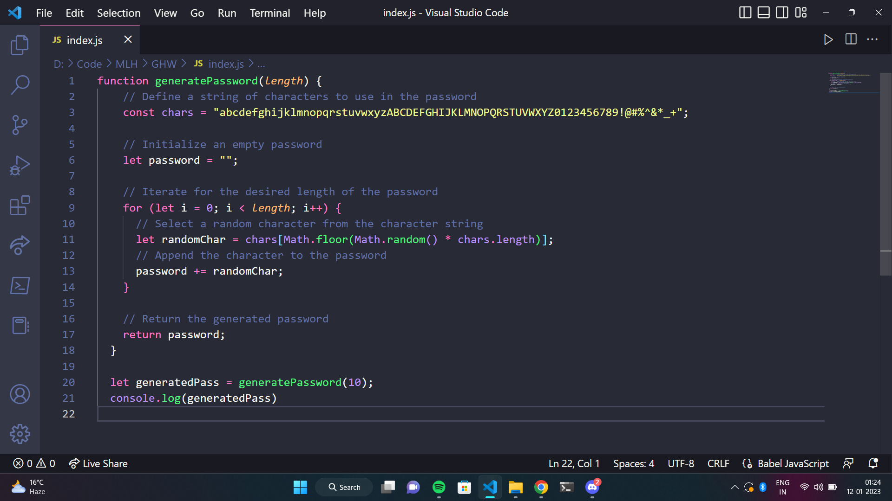The width and height of the screenshot is (892, 501).
Task: Open the Explorer view in activity bar
Action: (20, 45)
